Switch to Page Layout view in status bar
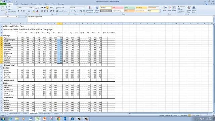This screenshot has height=121, width=215. point(191,115)
